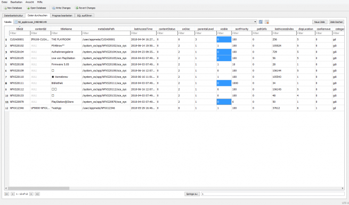This screenshot has width=349, height=205.
Task: Click the New Database toolbar icon
Action: 5,8
